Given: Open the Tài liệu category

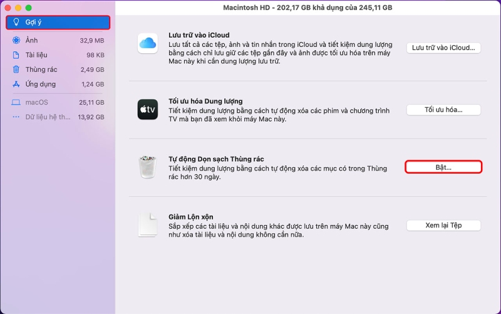Looking at the screenshot, I should [x=58, y=55].
